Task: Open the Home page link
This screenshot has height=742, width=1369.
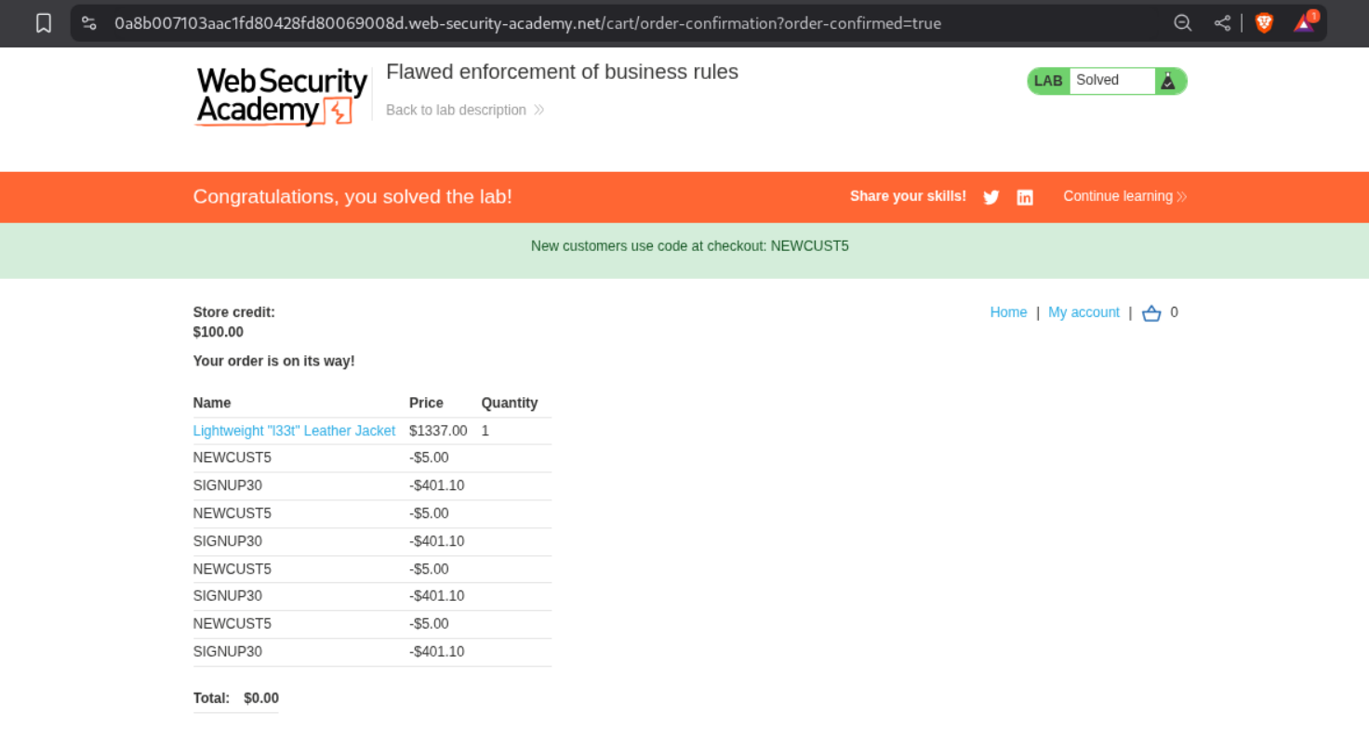Action: (1008, 312)
